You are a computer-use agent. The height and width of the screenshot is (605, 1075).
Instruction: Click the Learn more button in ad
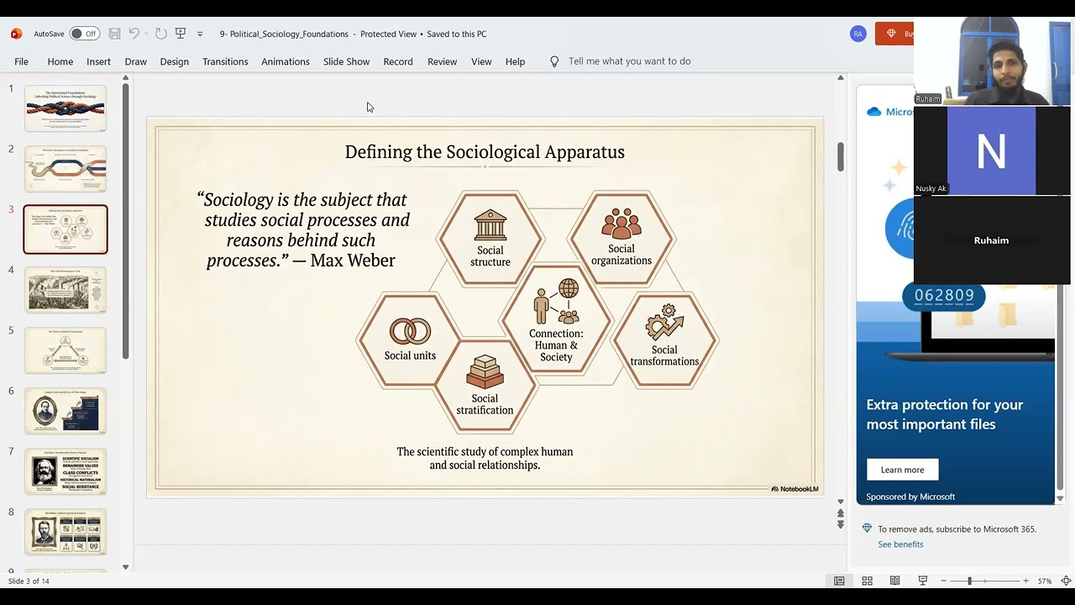[x=902, y=470]
